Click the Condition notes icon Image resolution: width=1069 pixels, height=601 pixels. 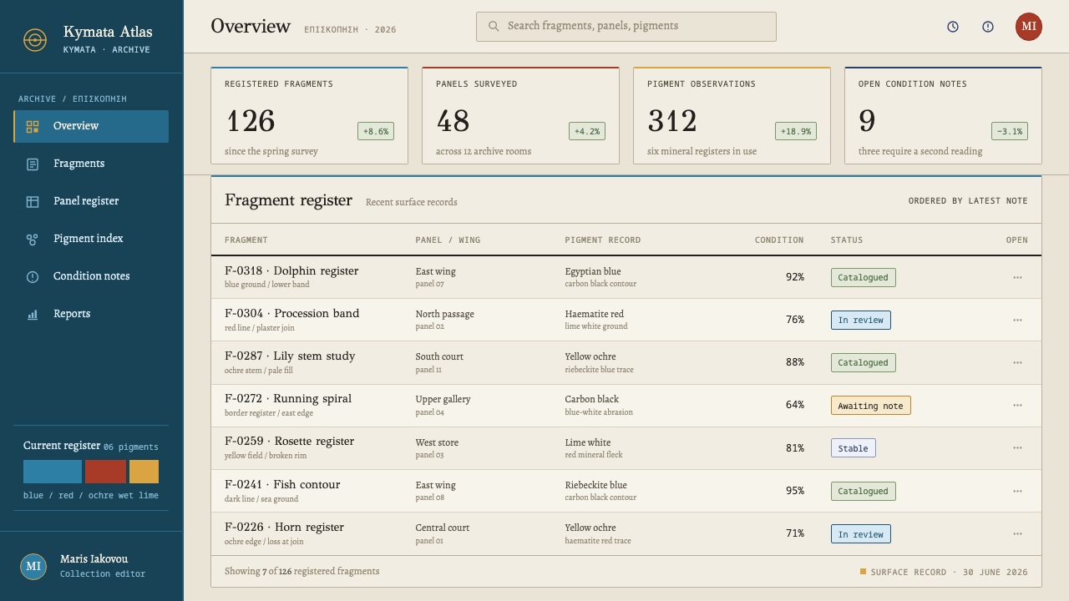[33, 277]
